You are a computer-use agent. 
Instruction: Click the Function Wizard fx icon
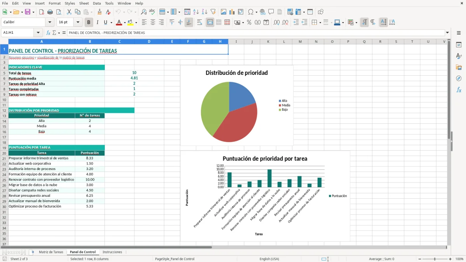49,33
